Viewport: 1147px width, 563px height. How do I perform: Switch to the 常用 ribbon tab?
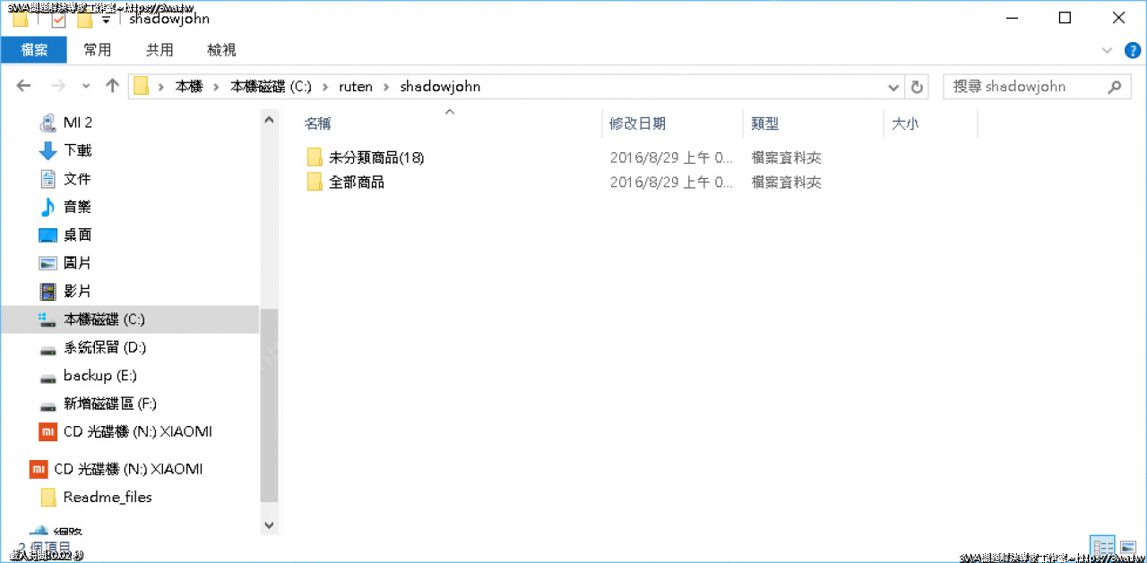(x=98, y=49)
